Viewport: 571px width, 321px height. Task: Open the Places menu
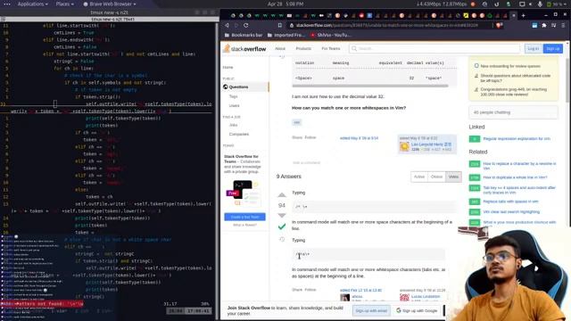(65, 4)
